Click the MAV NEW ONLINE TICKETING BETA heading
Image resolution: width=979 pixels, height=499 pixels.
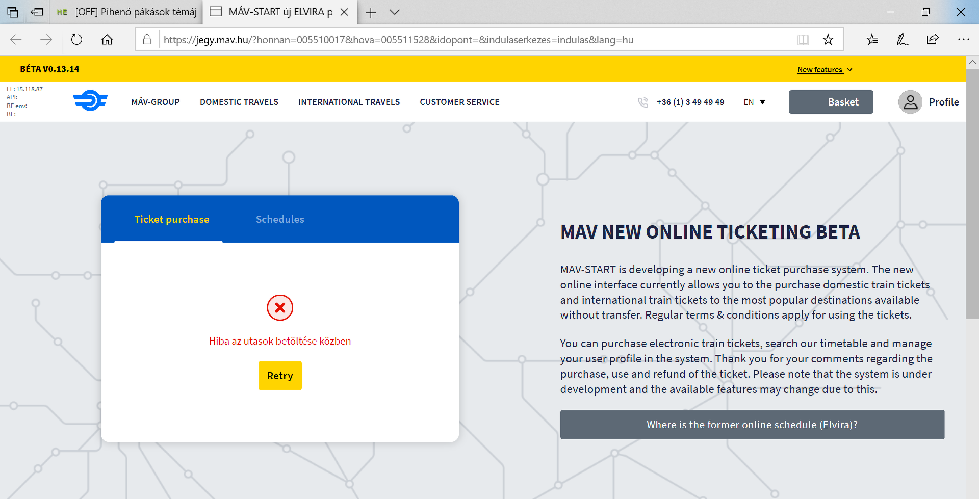point(710,232)
